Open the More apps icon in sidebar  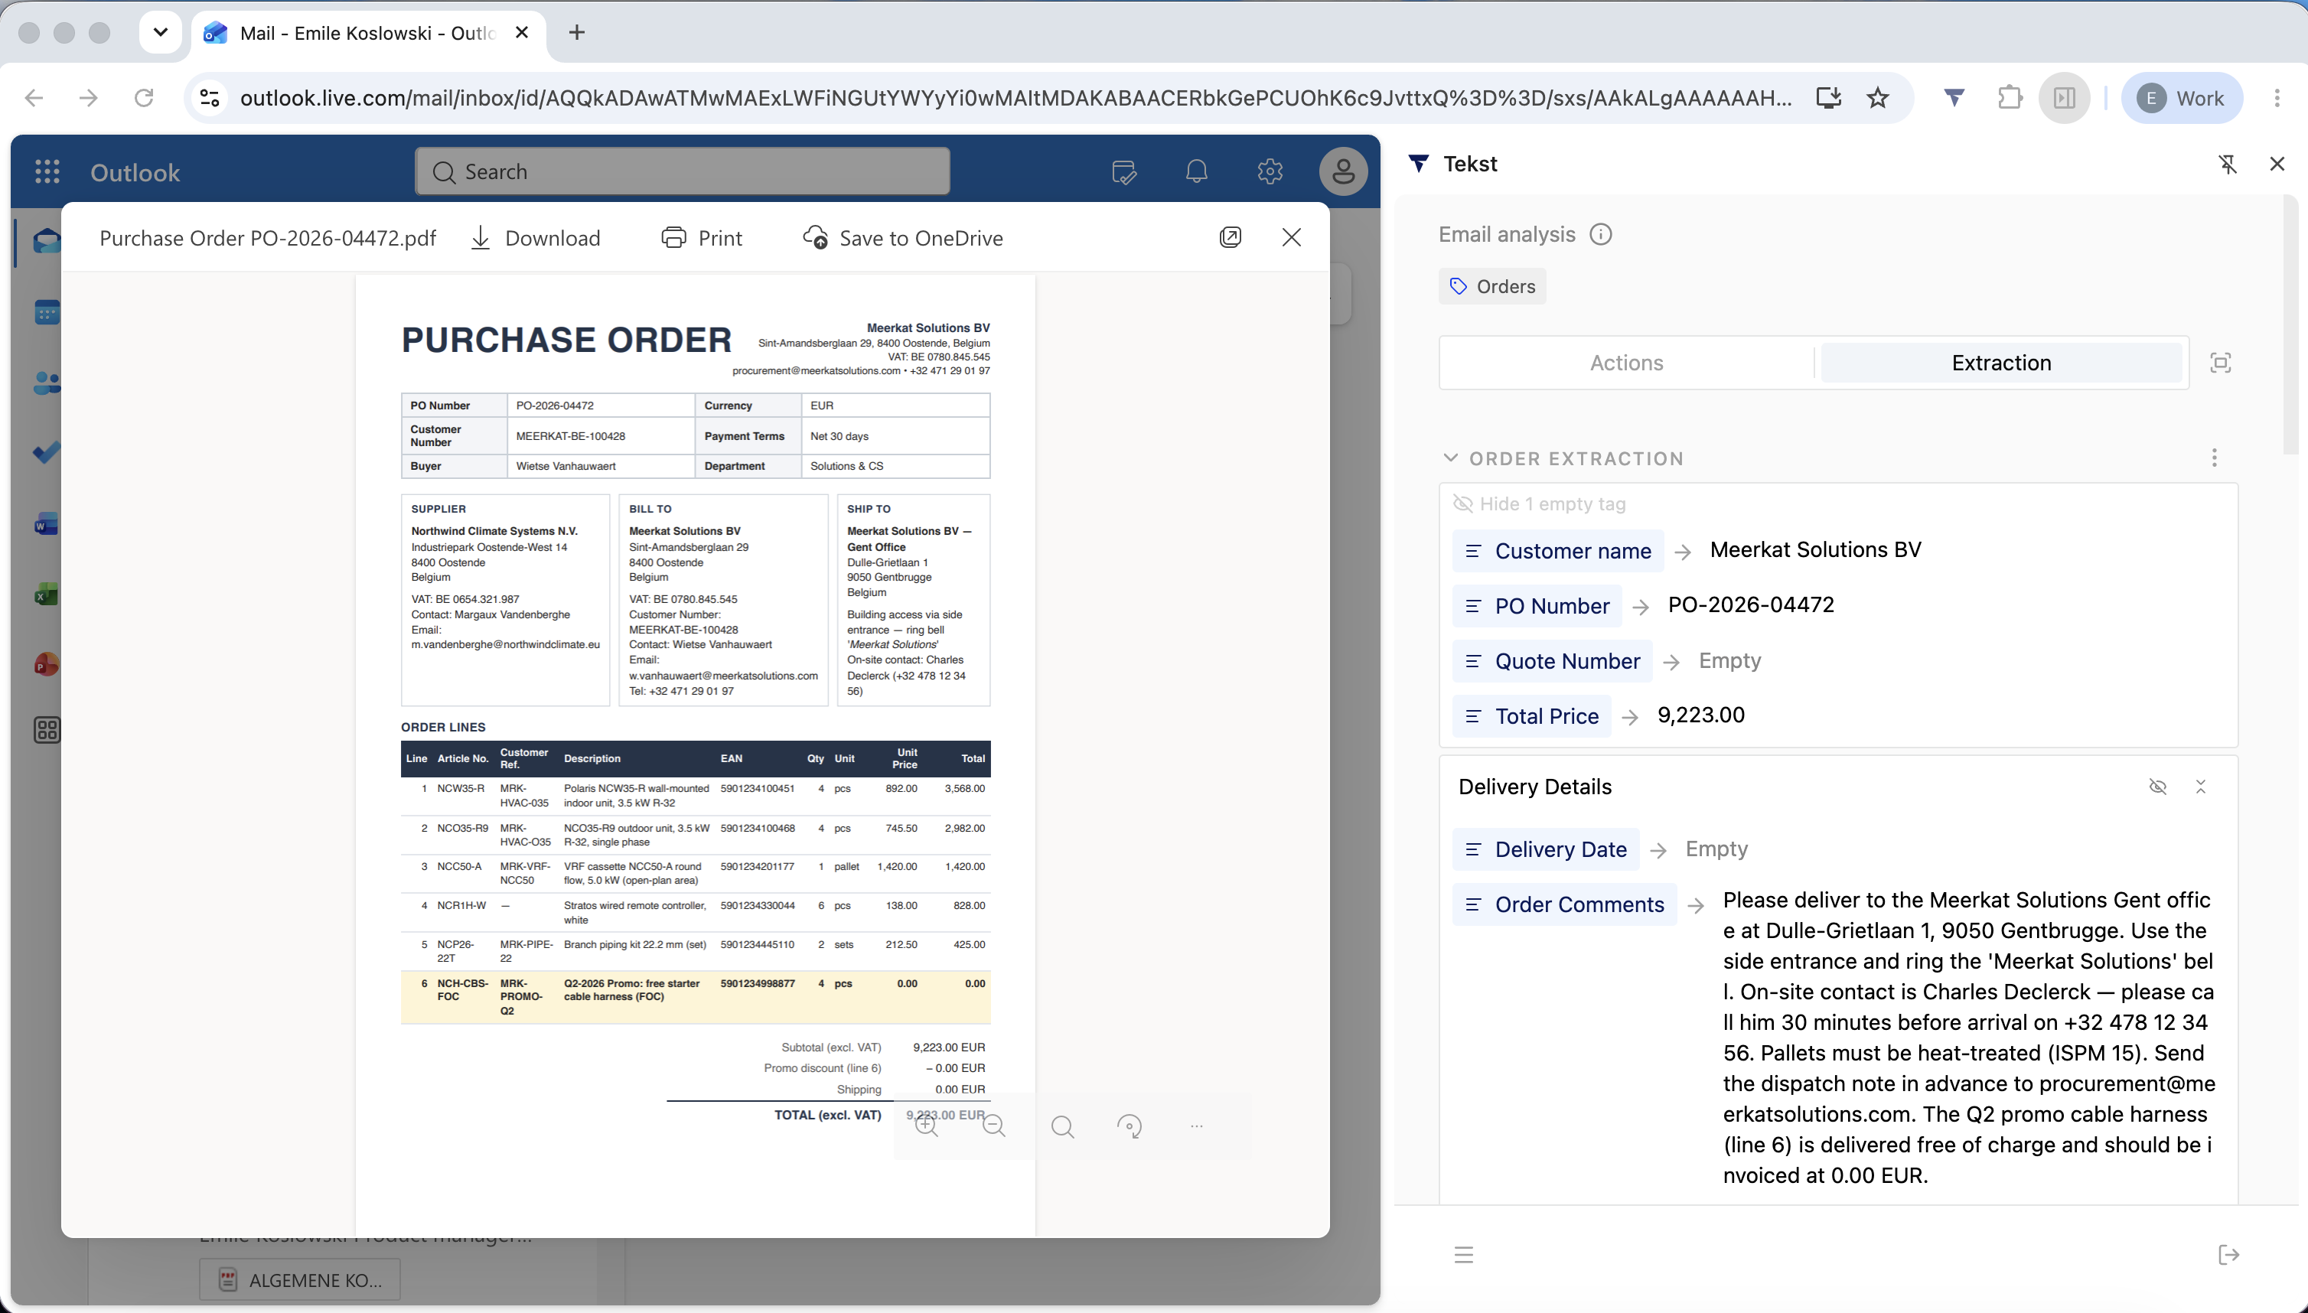46,731
